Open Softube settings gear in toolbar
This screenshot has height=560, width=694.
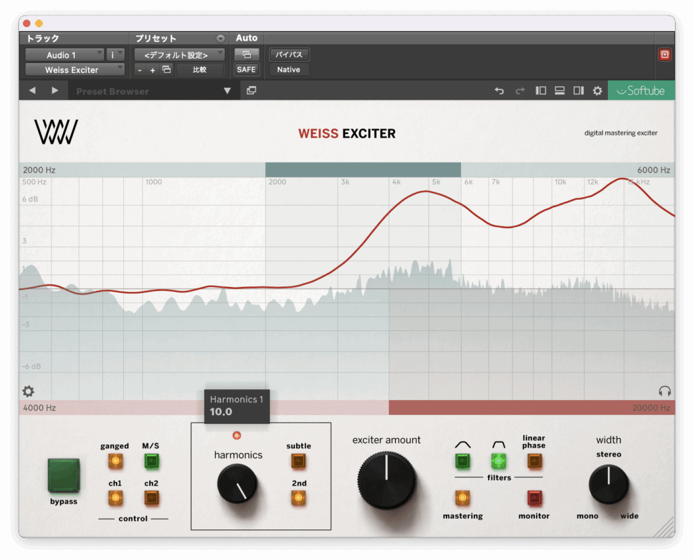(x=598, y=91)
